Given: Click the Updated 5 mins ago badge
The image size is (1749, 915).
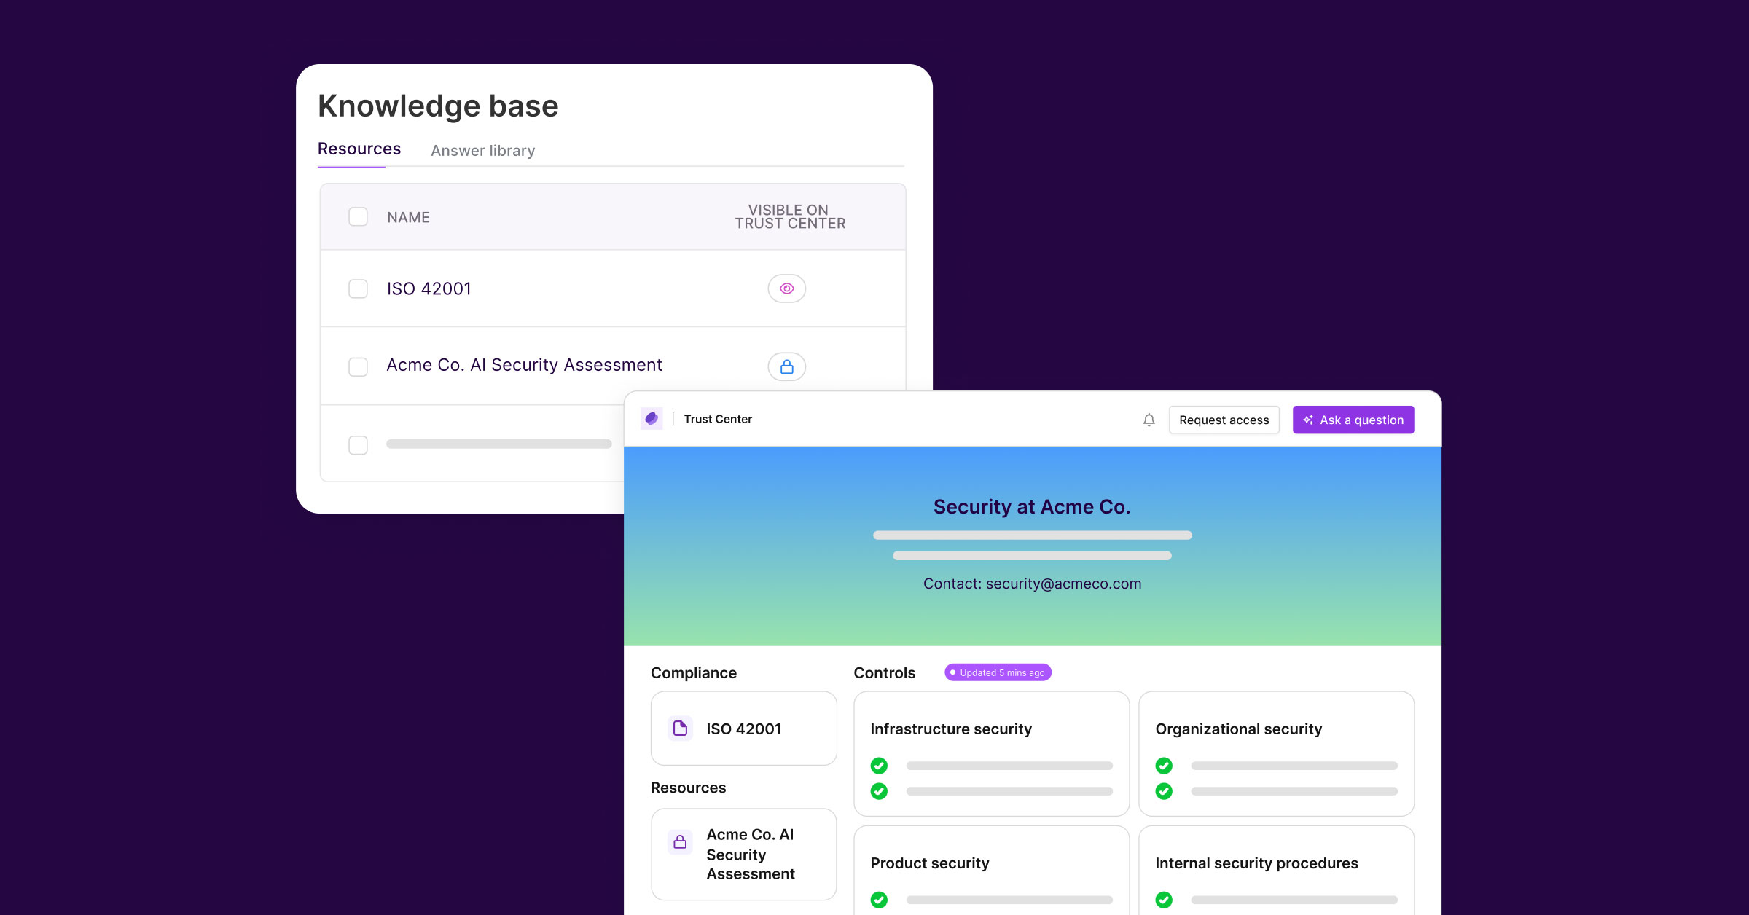Looking at the screenshot, I should (x=998, y=672).
